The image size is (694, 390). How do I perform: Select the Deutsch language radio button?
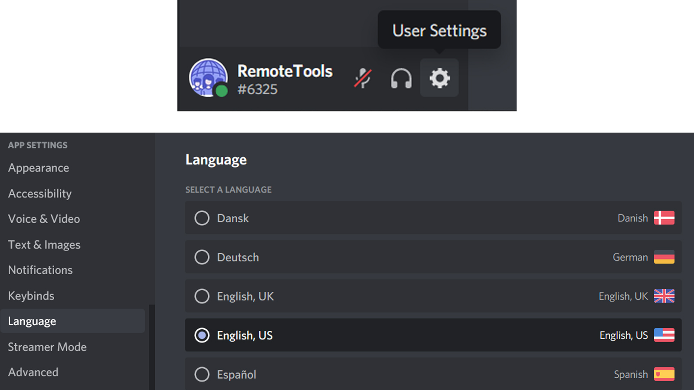pos(202,257)
